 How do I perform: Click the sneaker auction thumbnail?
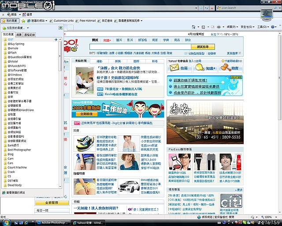(x=85, y=143)
